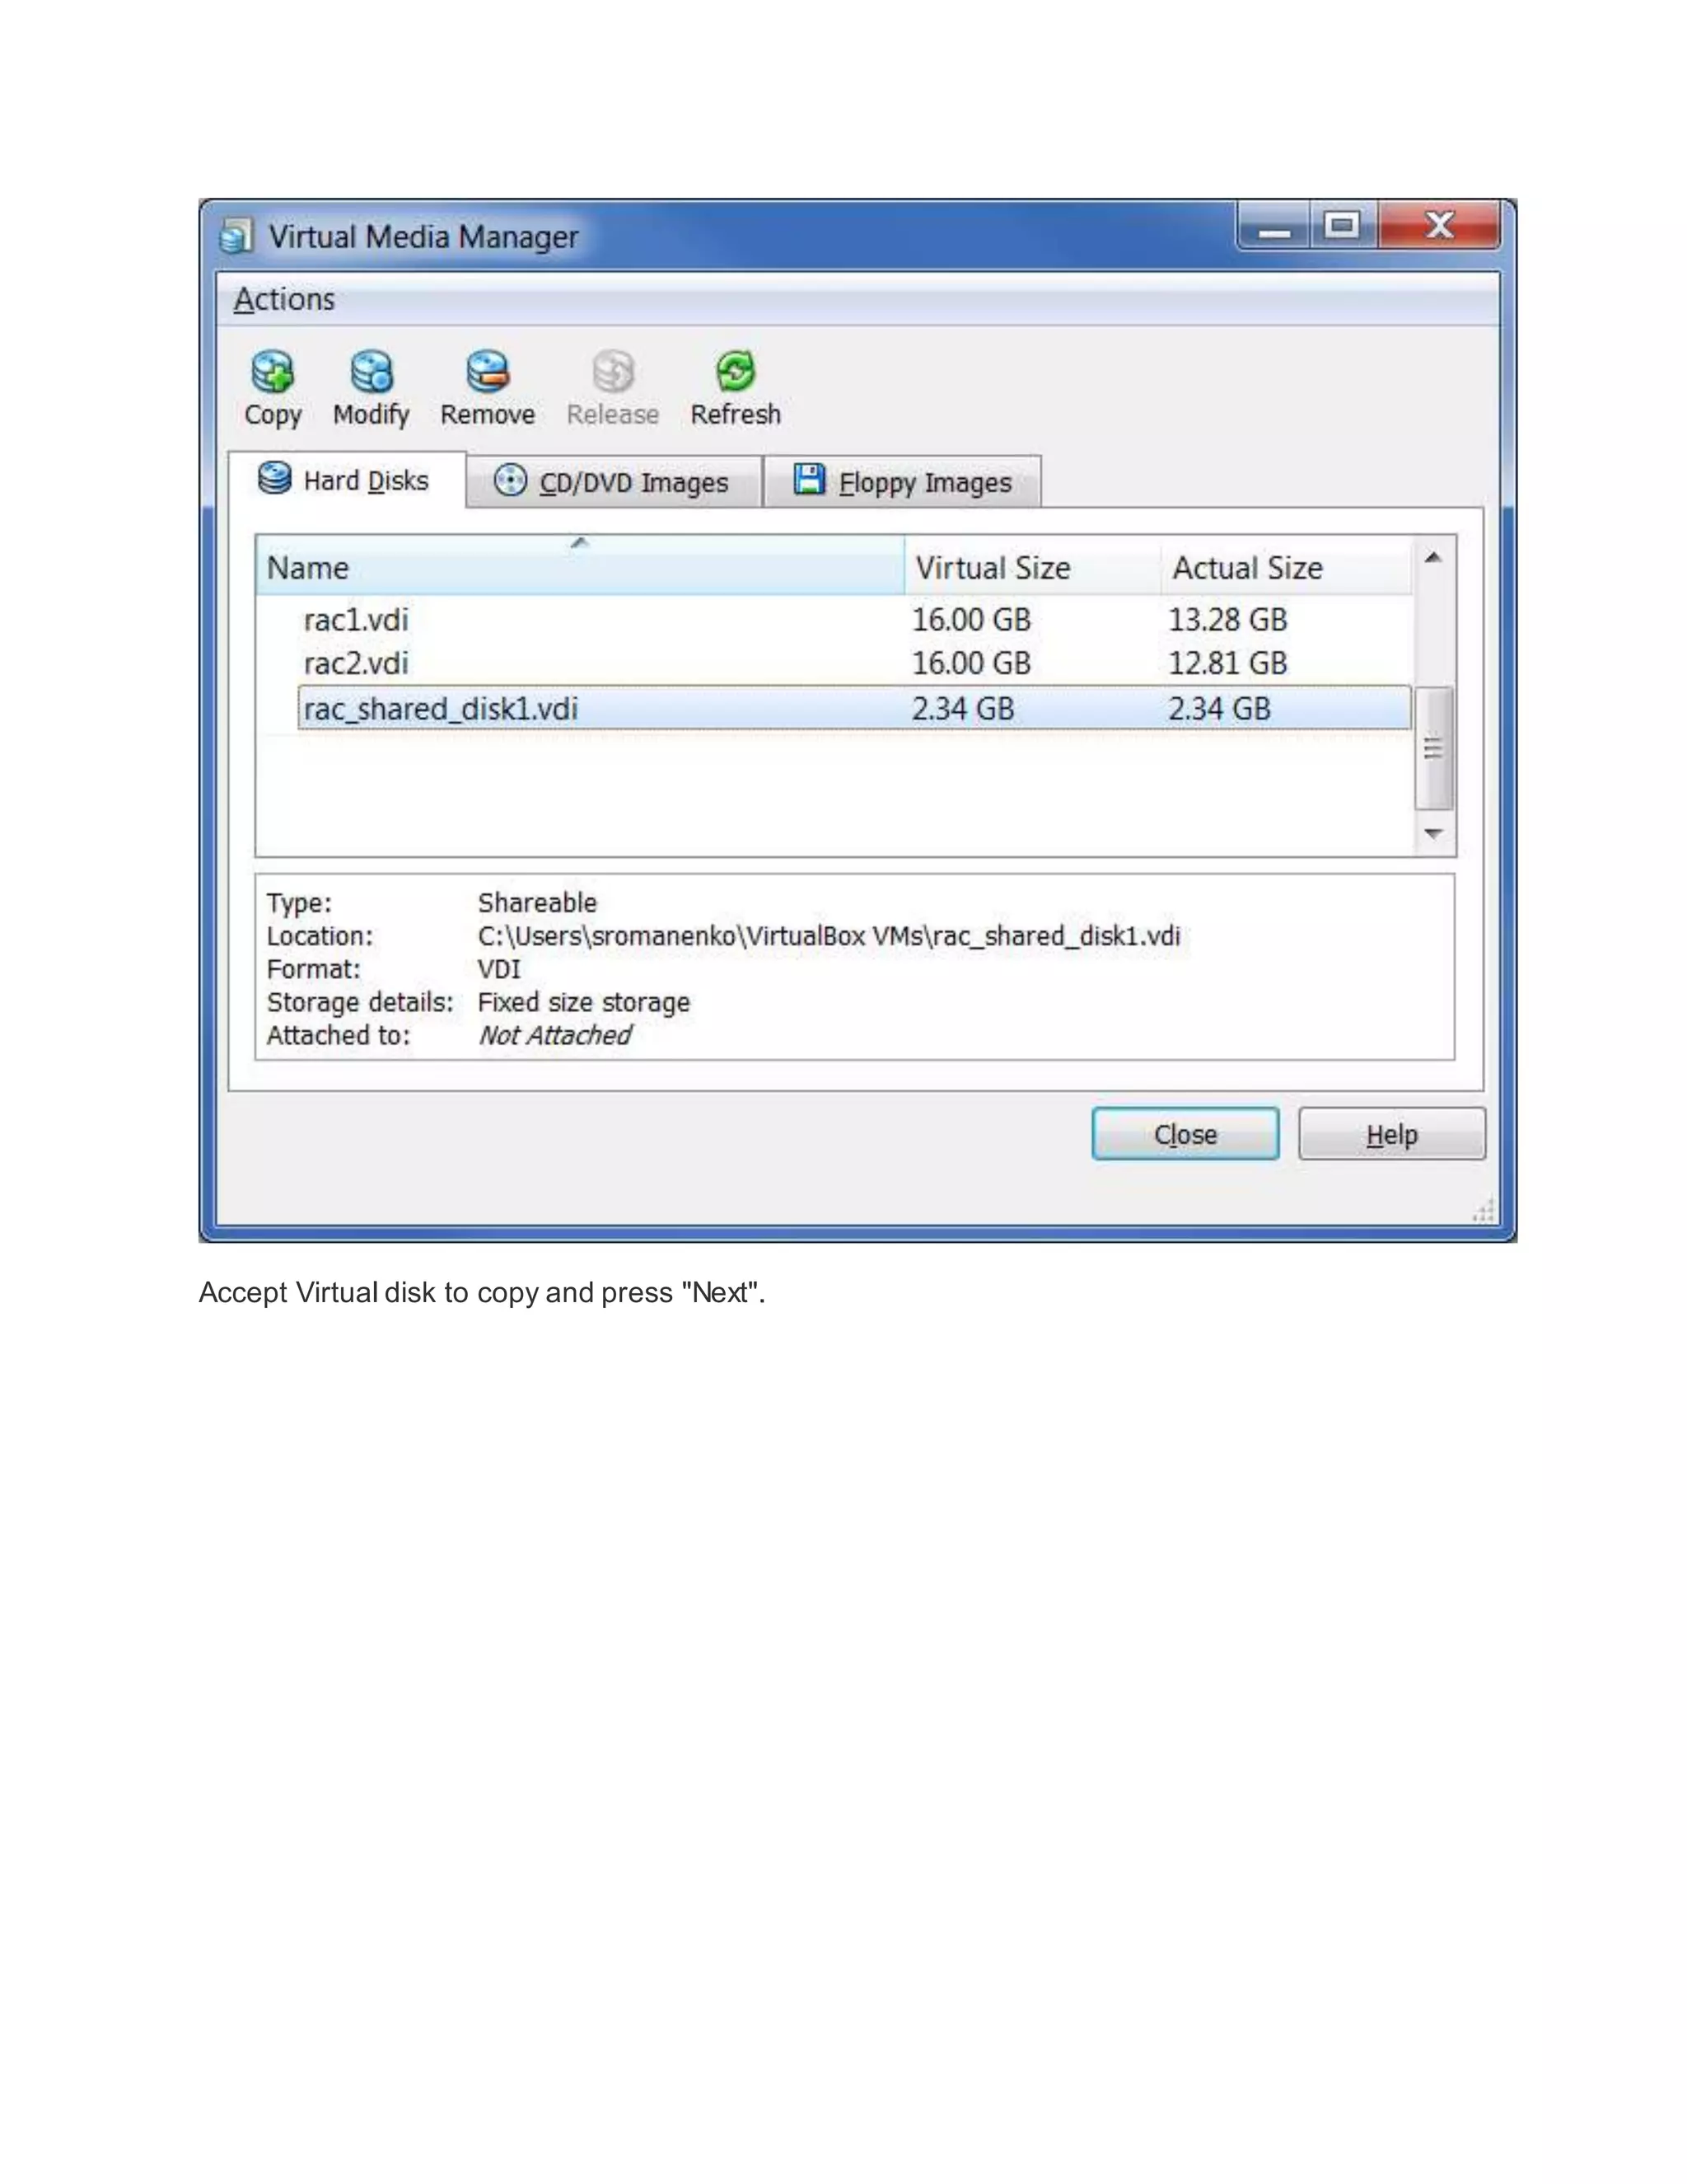Click the Modify disk action icon
The image size is (1687, 2184).
pos(372,372)
